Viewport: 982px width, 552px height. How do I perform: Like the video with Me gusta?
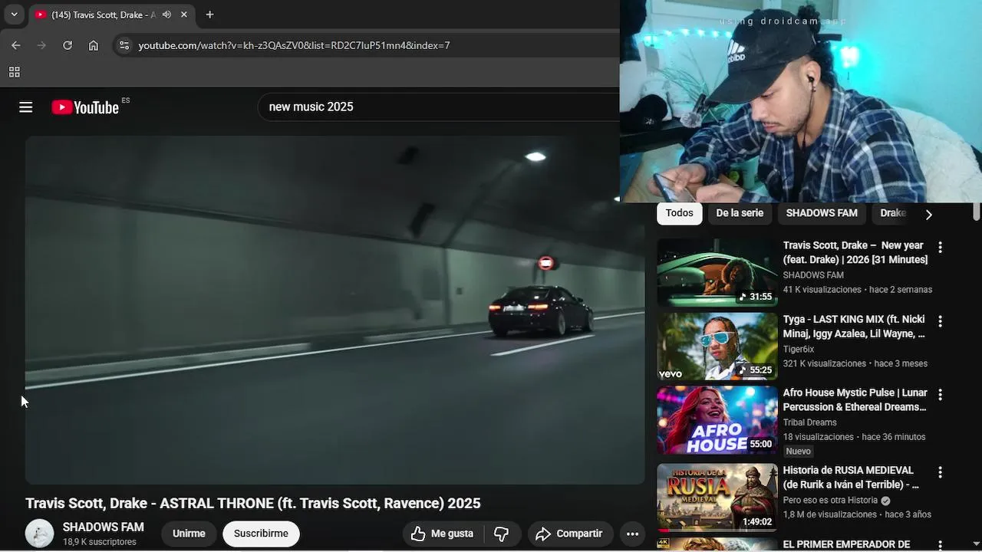pos(442,534)
